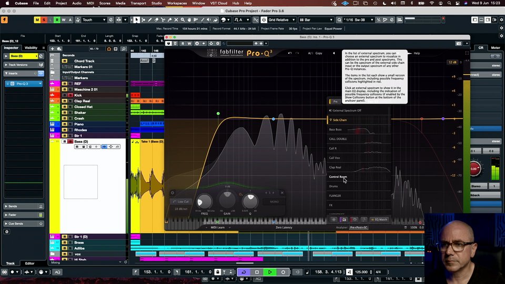Screen dimensions: 505x284
Task: Click the plugin window settings gear icon
Action: tap(218, 44)
